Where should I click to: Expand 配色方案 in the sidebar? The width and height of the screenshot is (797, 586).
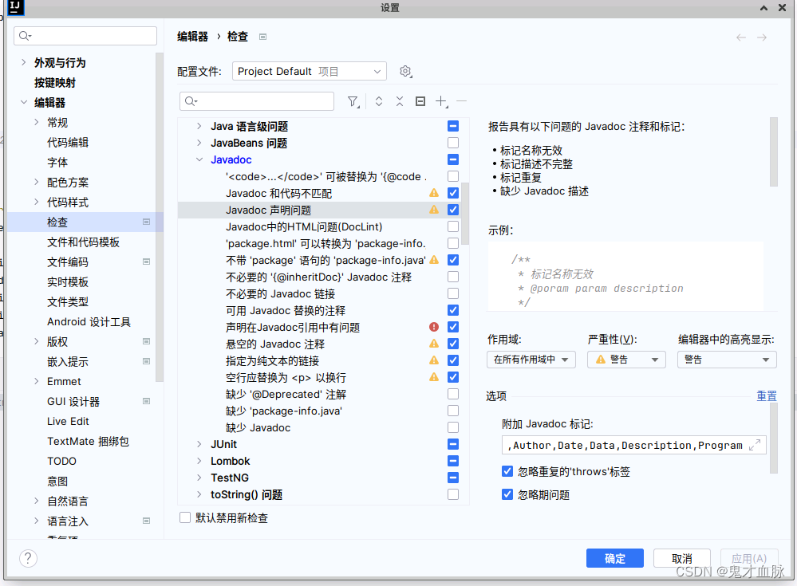point(37,182)
